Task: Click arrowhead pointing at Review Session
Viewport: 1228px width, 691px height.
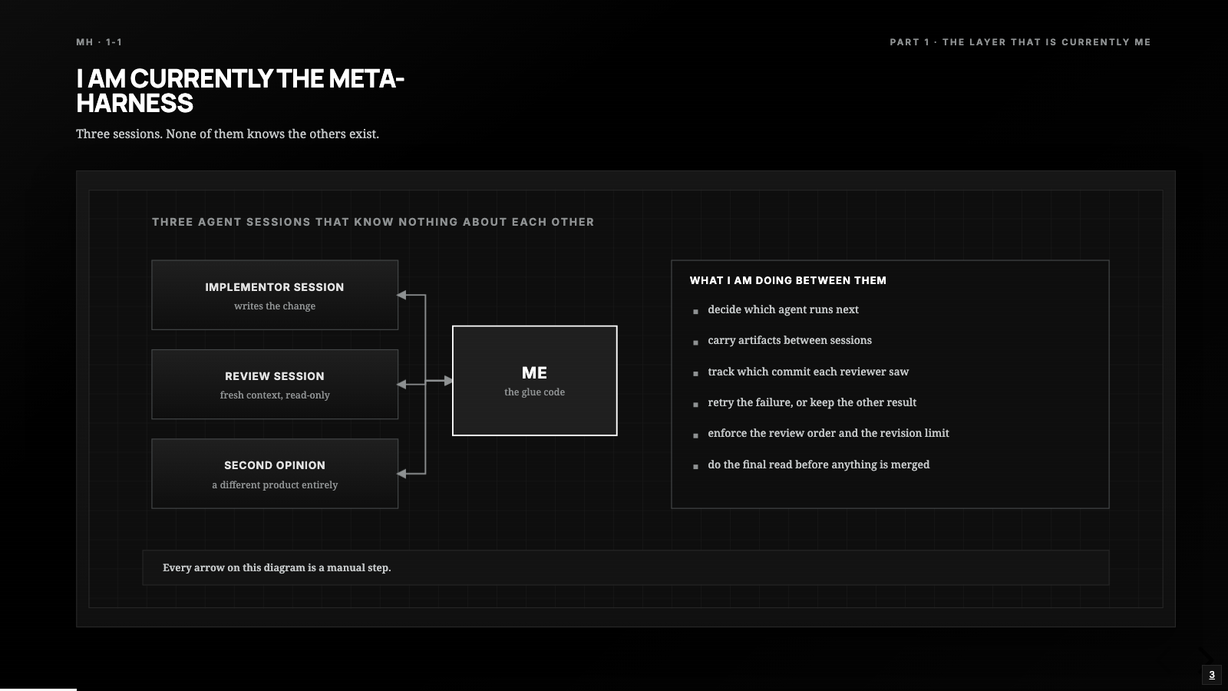Action: [x=401, y=384]
